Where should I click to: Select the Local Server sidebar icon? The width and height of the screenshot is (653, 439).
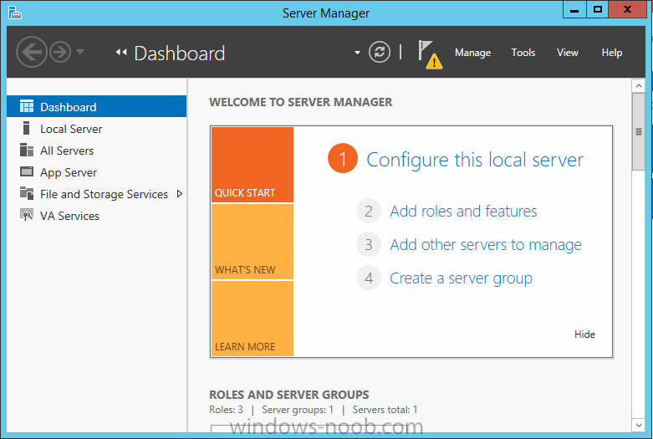(26, 128)
